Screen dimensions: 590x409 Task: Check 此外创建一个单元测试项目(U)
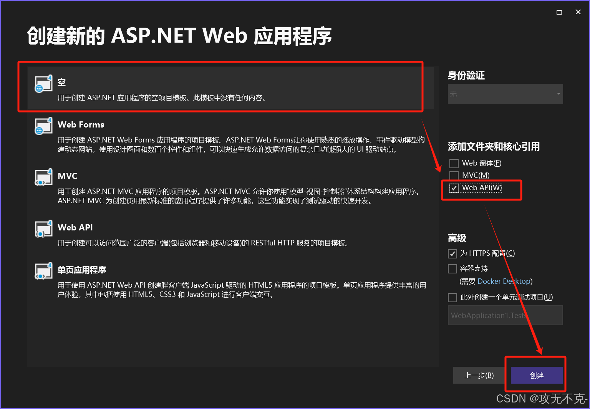click(x=452, y=297)
